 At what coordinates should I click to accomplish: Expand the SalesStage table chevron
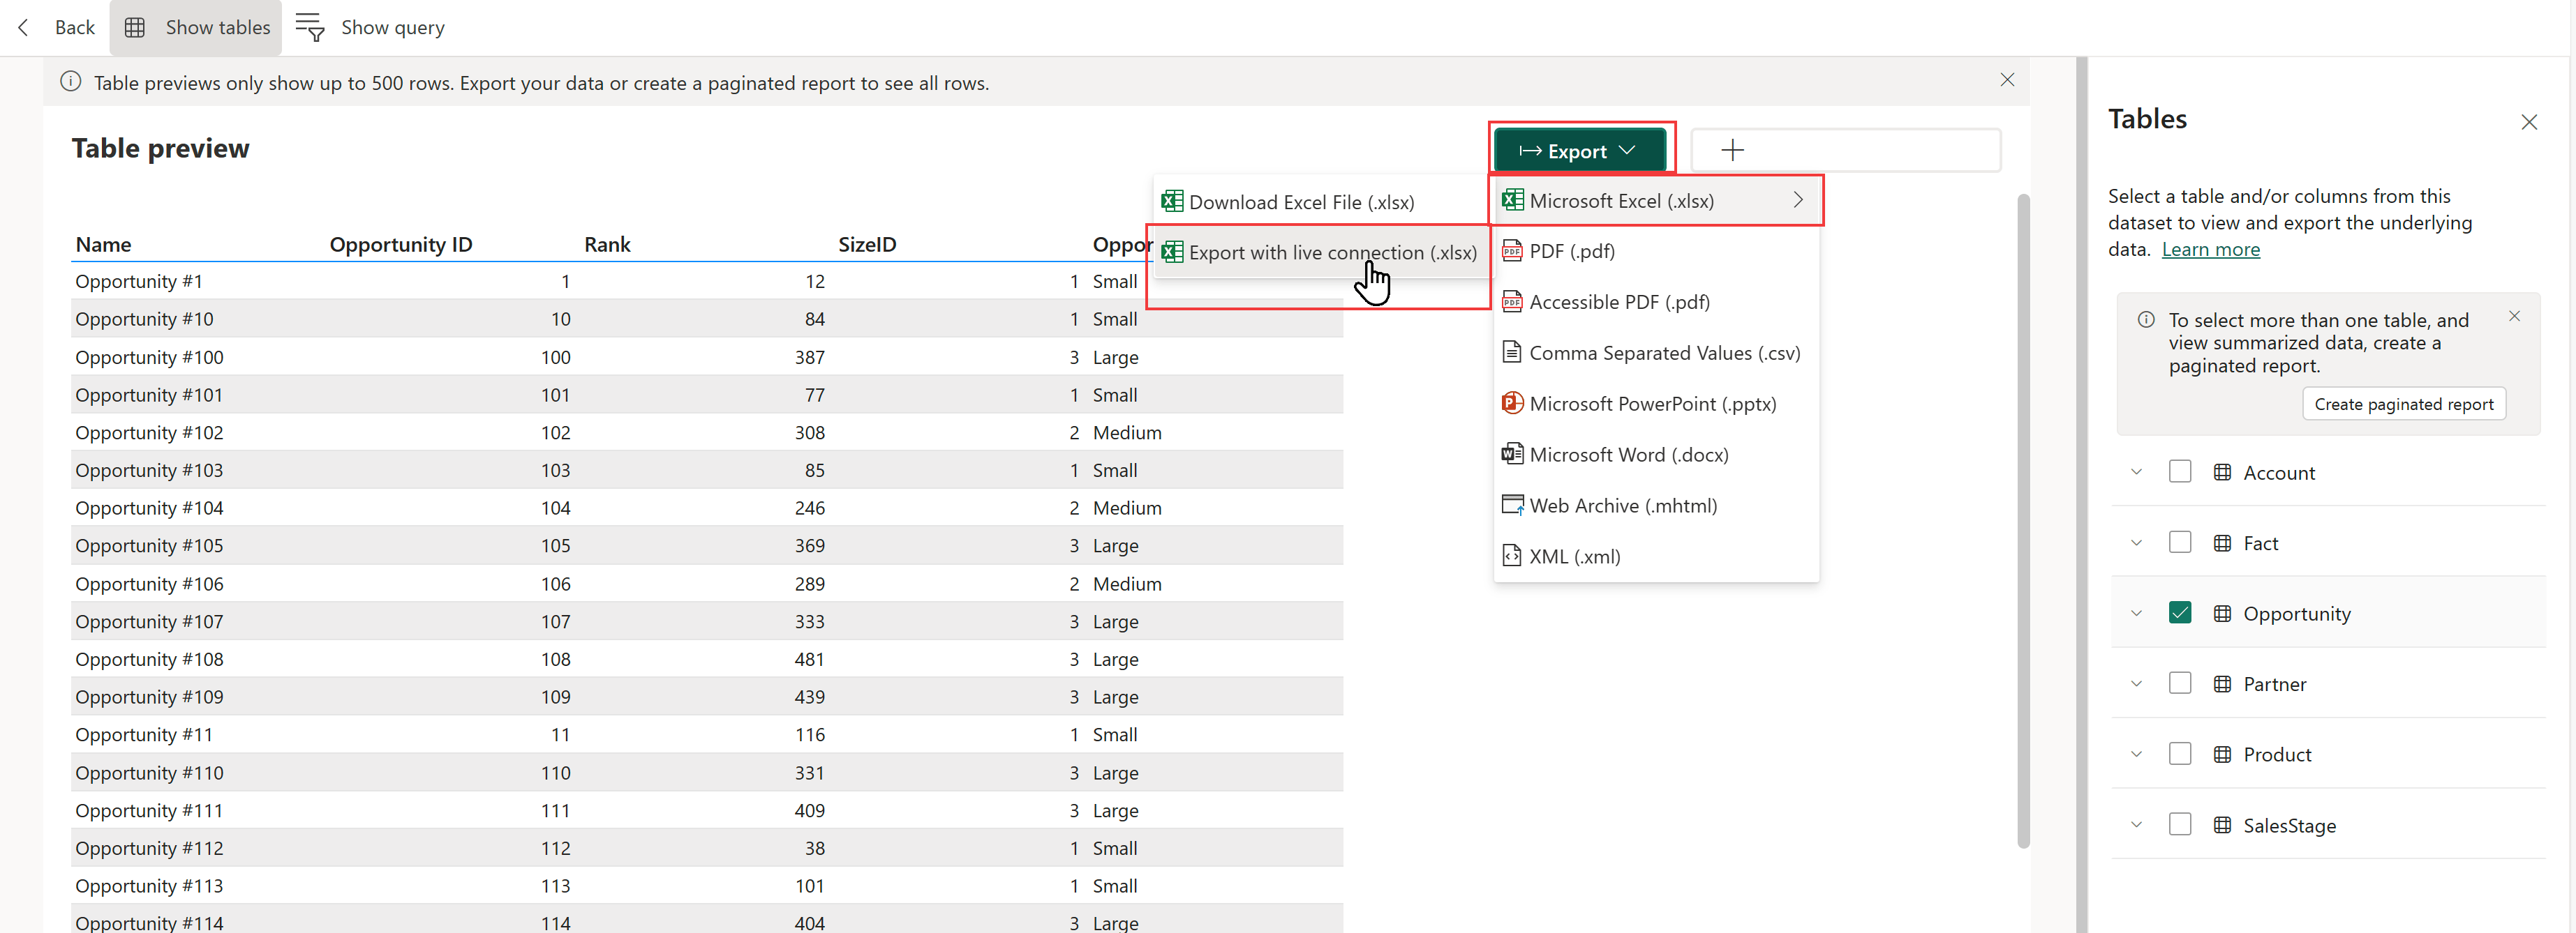(2136, 824)
